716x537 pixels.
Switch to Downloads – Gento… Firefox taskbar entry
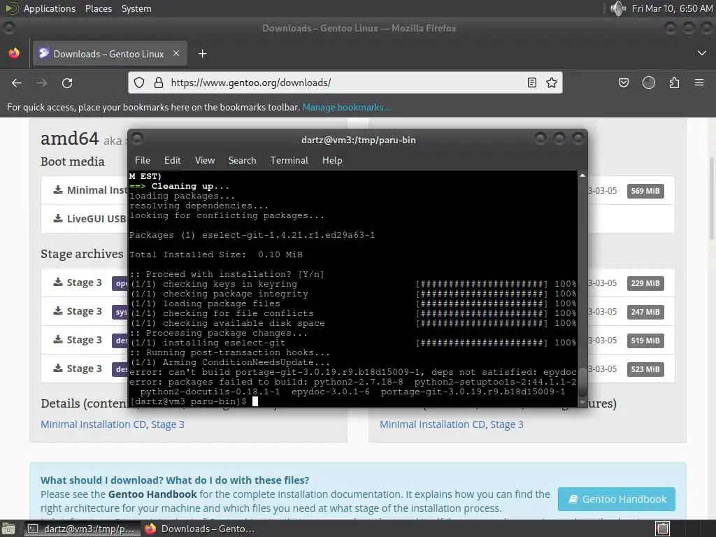[200, 529]
